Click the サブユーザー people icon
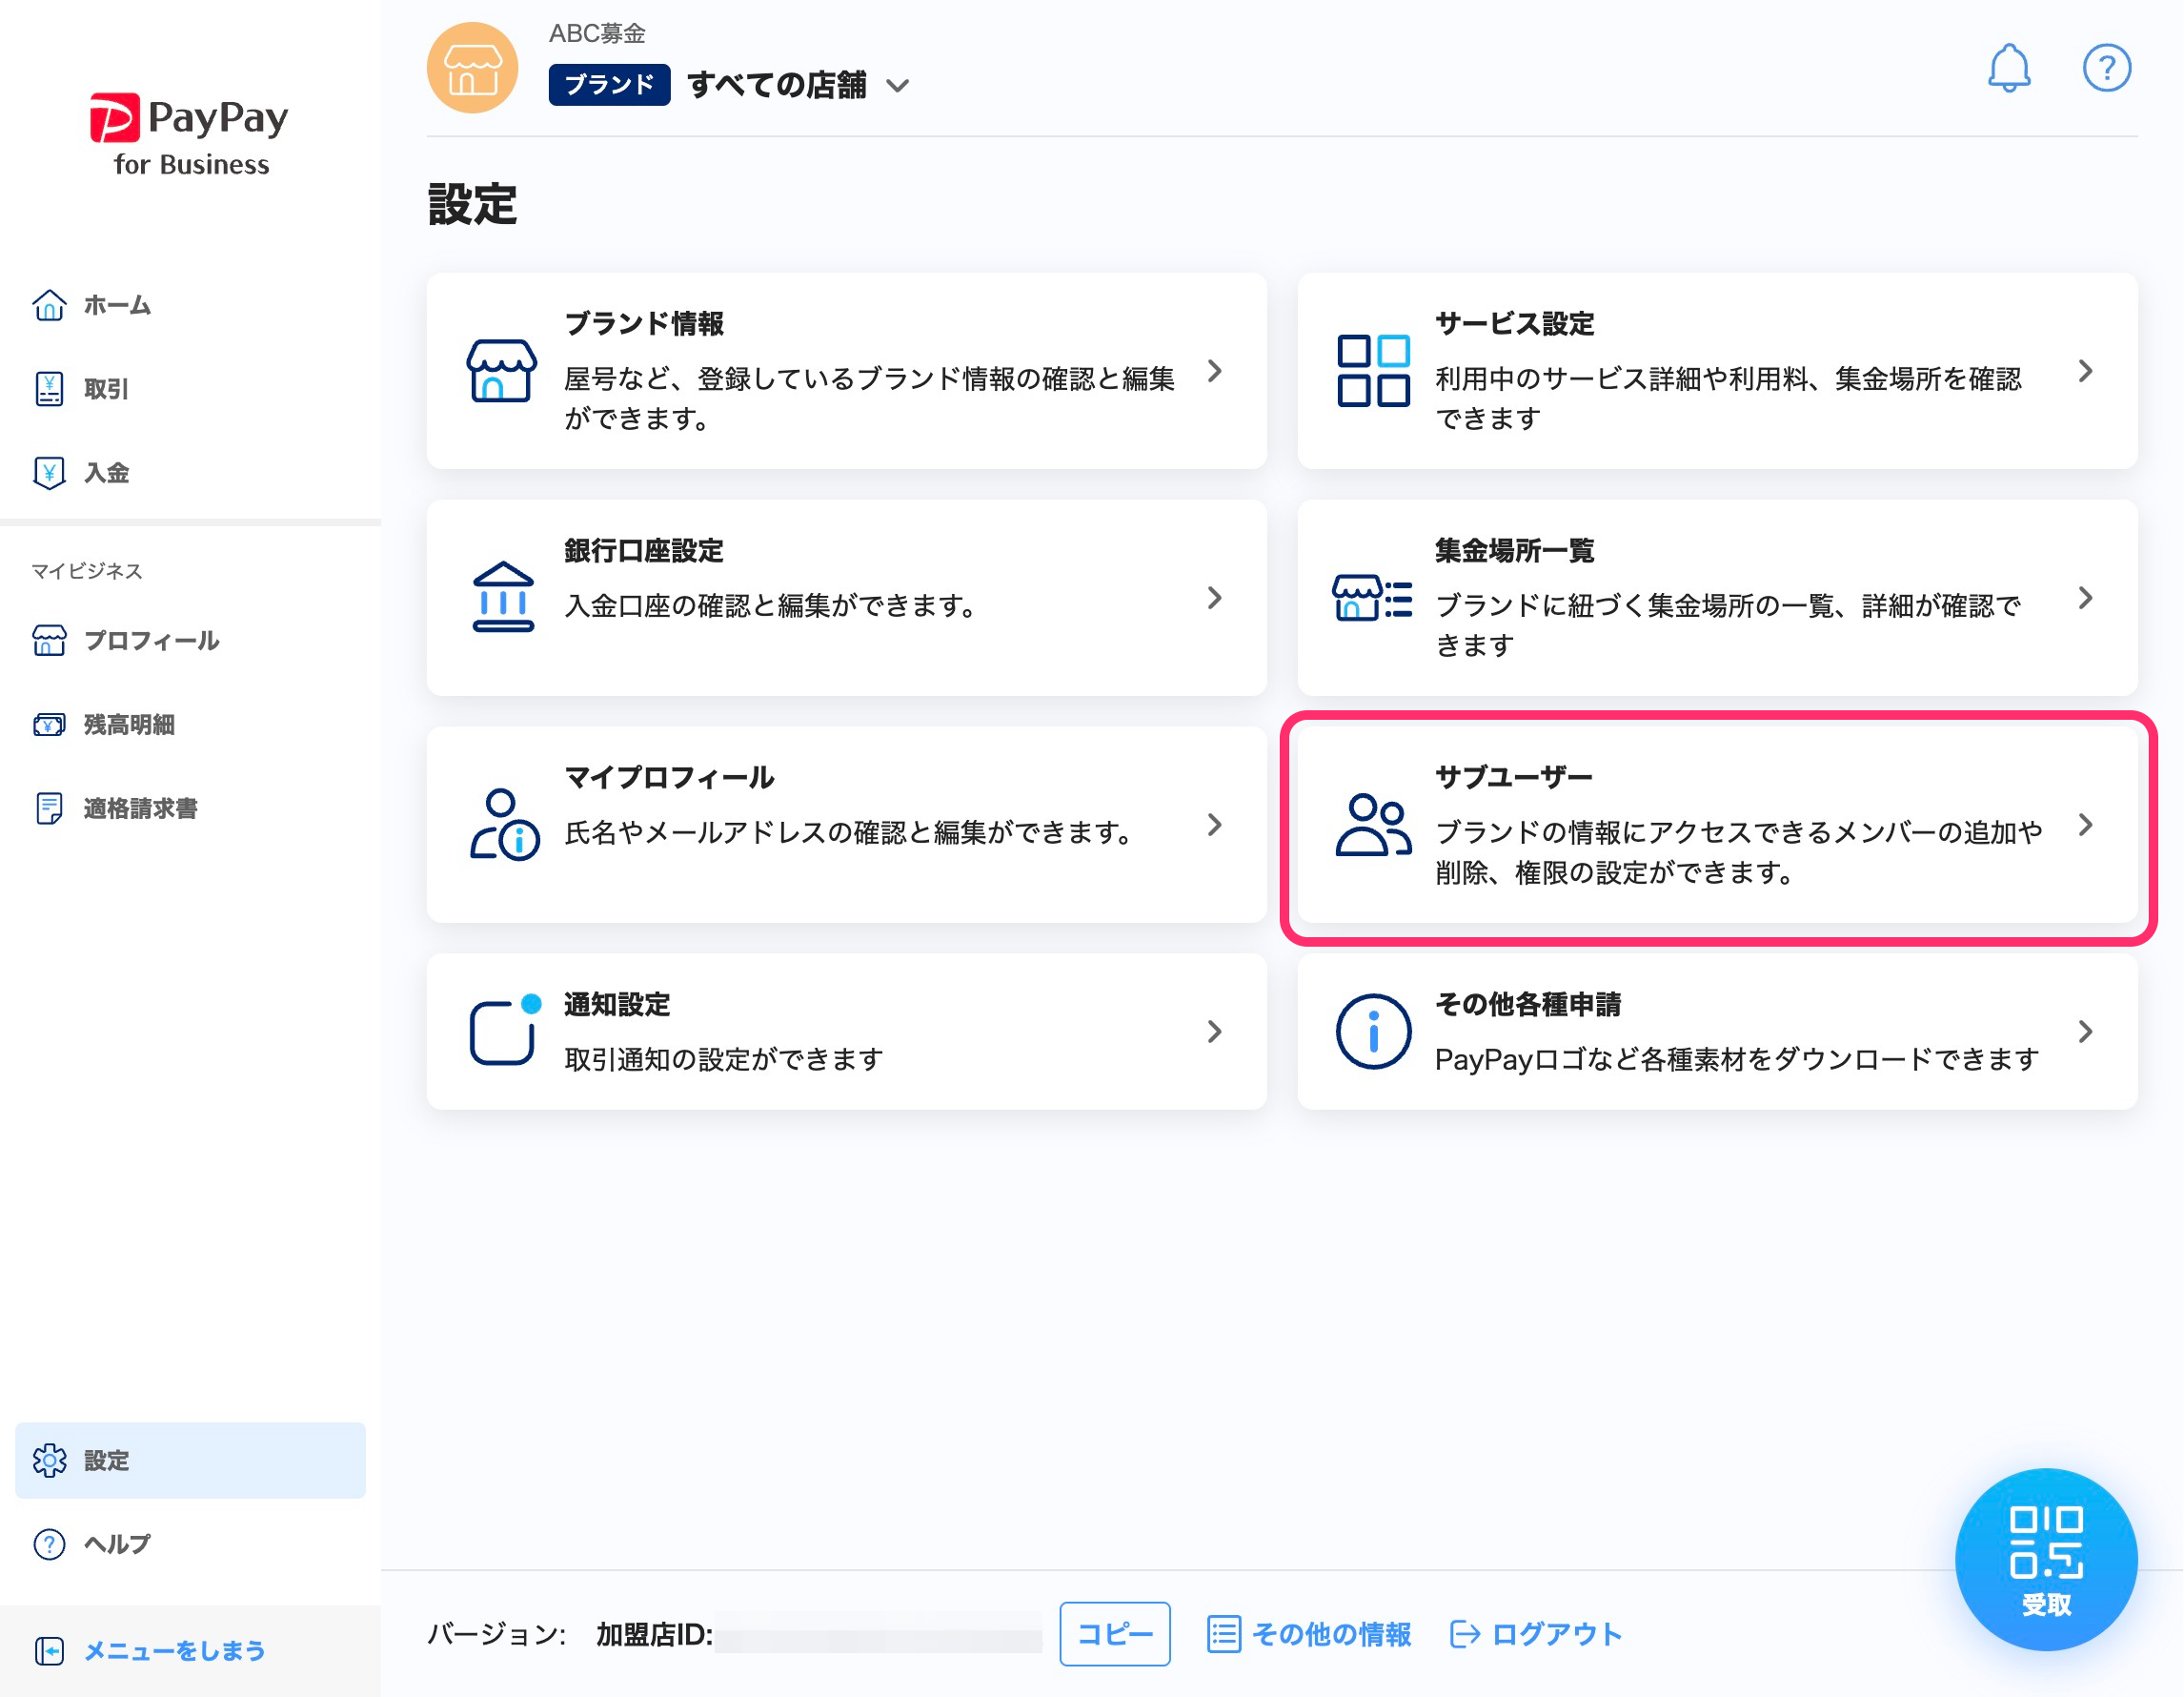 (x=1373, y=825)
